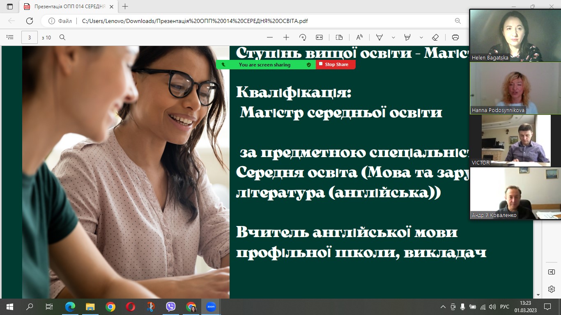Rotate the PDF page
This screenshot has width=561, height=315.
coord(303,37)
